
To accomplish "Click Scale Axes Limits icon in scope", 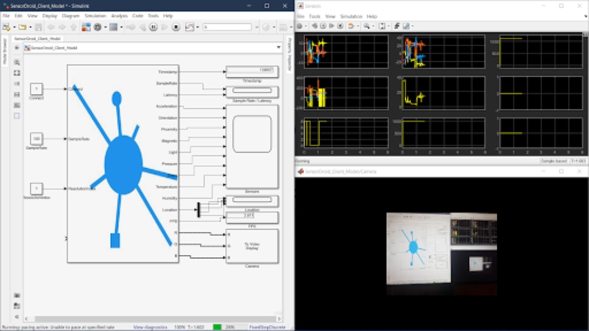I will click(382, 26).
